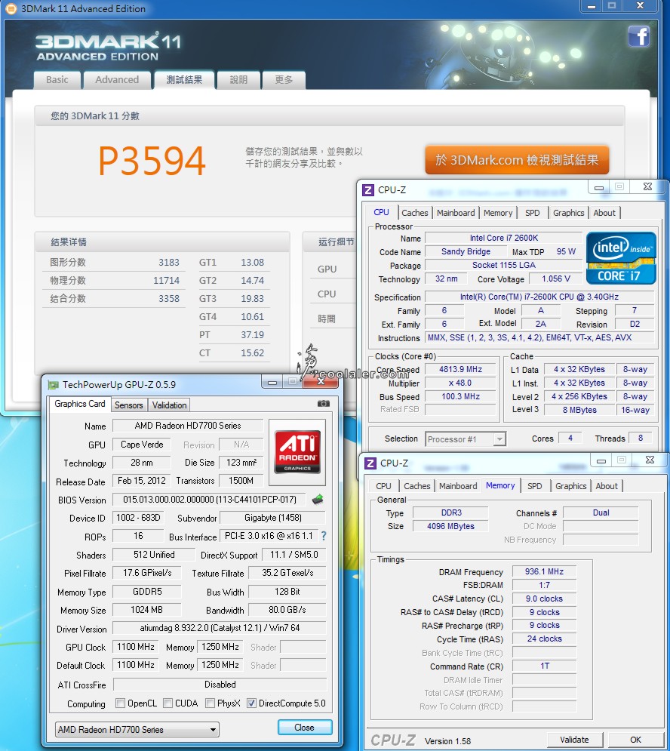The width and height of the screenshot is (670, 751).
Task: Open SPD tab in lower CPU-Z window
Action: [534, 486]
